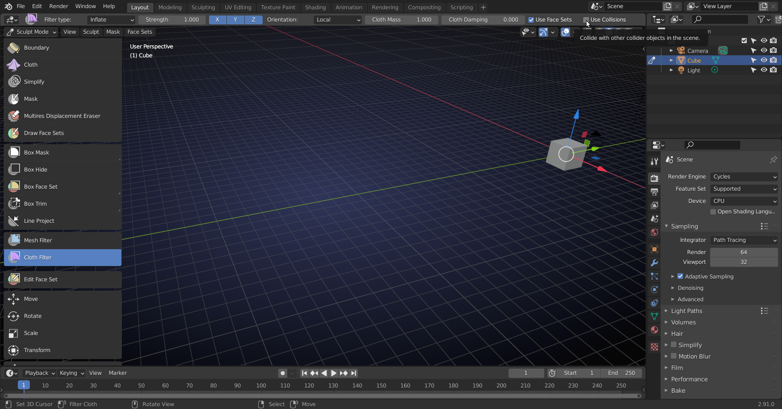Image resolution: width=782 pixels, height=409 pixels.
Task: Open the Filter type Inflate dropdown
Action: click(x=111, y=20)
